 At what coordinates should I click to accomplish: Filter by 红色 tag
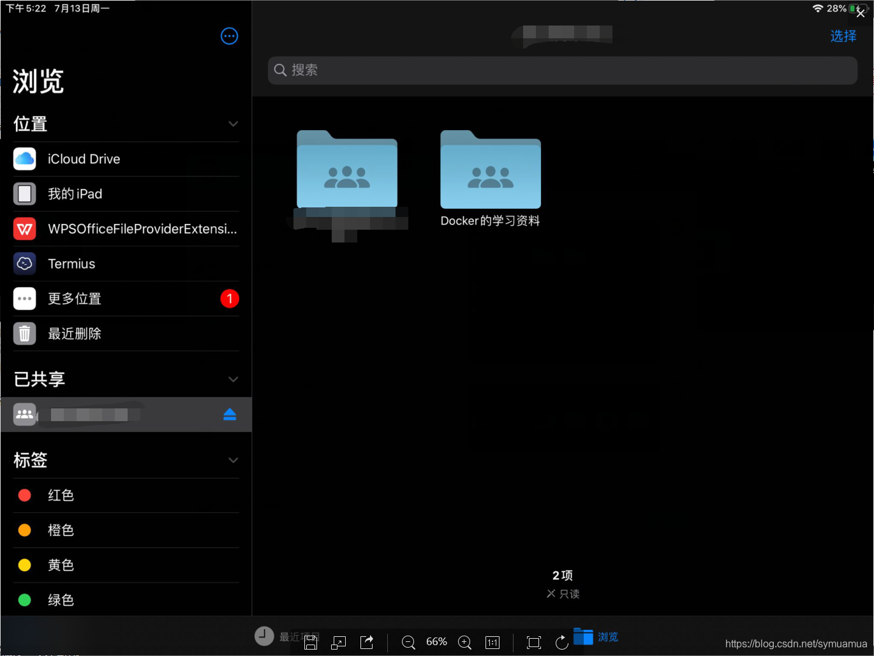[x=126, y=495]
